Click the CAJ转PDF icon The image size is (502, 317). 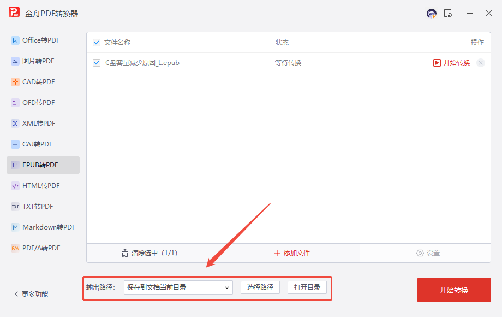15,144
